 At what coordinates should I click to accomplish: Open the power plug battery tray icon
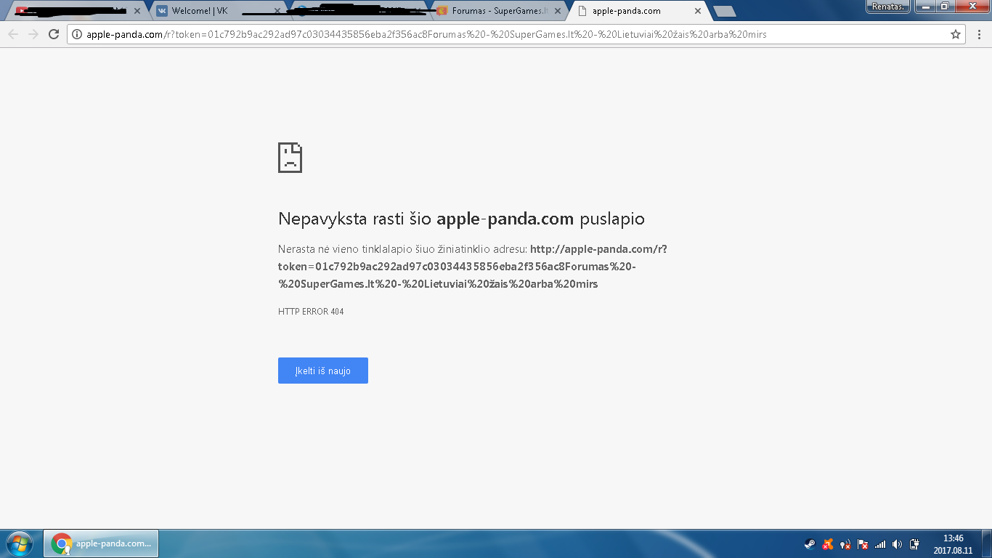pos(915,543)
